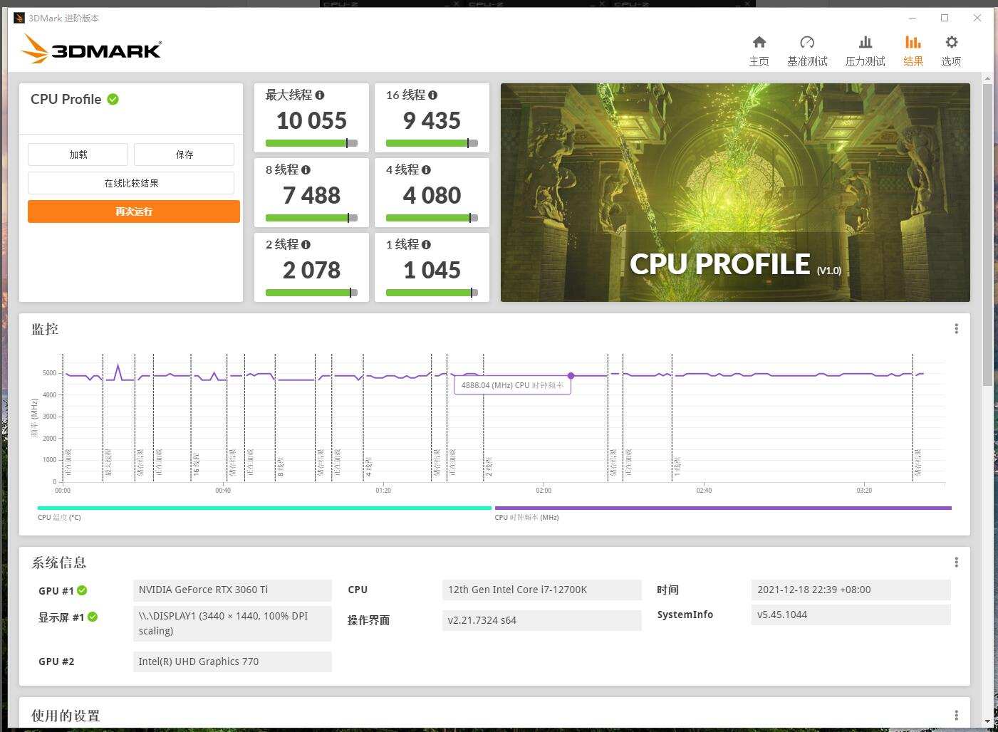Expand the 使用的设置 panel three-dot menu
Viewport: 998px width, 732px height.
click(956, 715)
